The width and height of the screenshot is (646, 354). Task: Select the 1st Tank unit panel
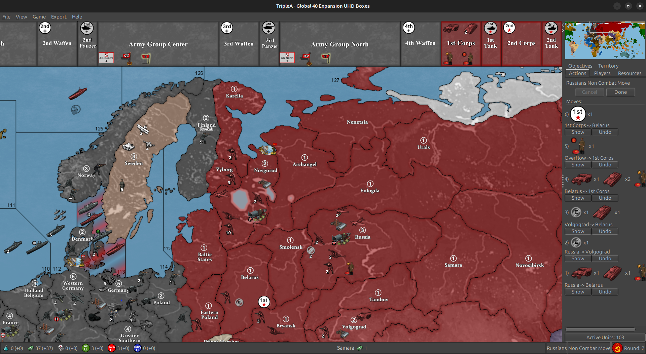coord(491,43)
